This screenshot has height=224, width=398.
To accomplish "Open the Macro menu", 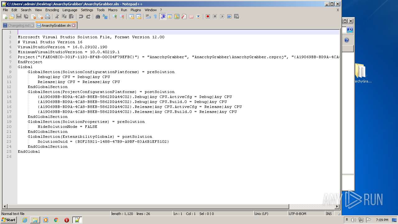I will [x=113, y=10].
